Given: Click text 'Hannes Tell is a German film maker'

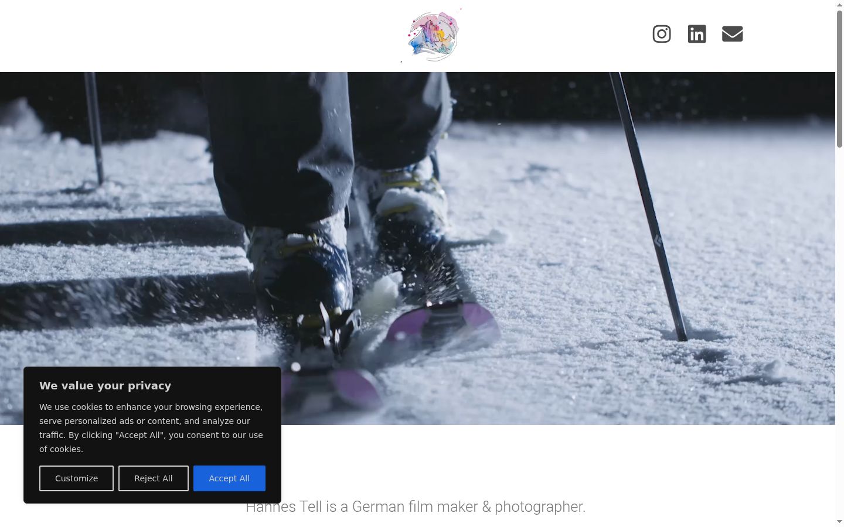Looking at the screenshot, I should pos(362,507).
